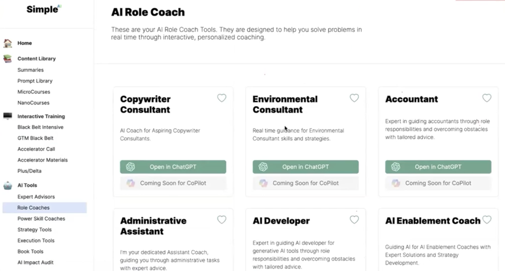The image size is (505, 271).
Task: Favorite the Copywriter Consultant coach
Action: point(222,98)
